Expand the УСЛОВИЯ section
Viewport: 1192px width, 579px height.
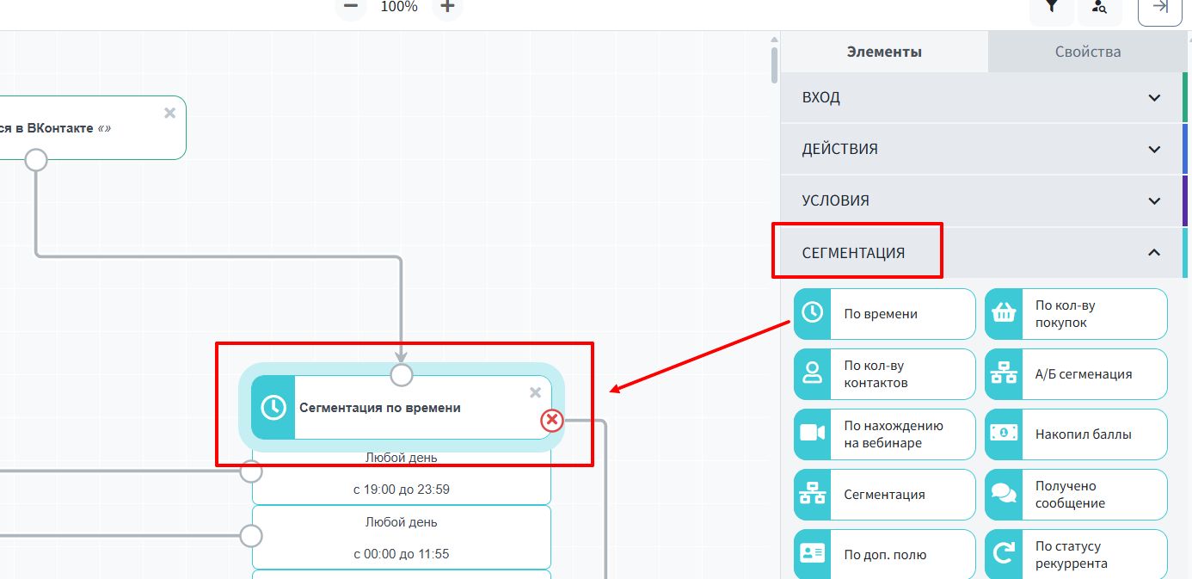point(981,200)
